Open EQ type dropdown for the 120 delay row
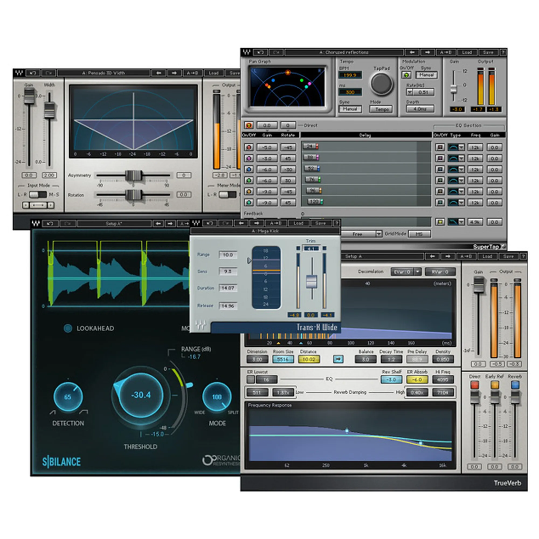The width and height of the screenshot is (539, 539). tap(461, 203)
